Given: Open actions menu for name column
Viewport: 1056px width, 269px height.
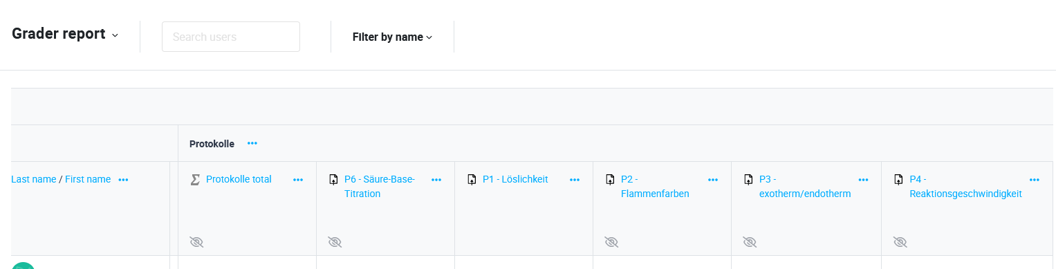Looking at the screenshot, I should point(123,180).
